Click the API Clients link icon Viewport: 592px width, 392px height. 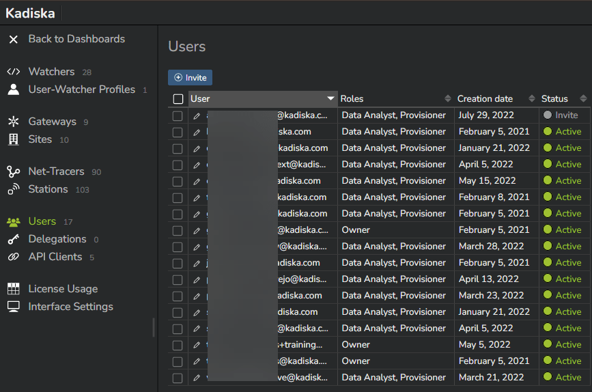pos(13,257)
